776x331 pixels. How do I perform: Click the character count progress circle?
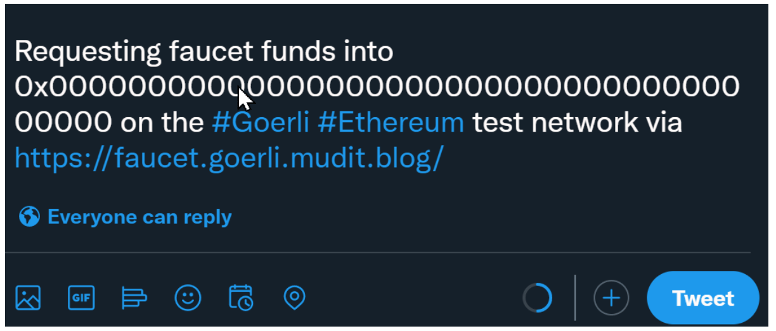tap(537, 297)
